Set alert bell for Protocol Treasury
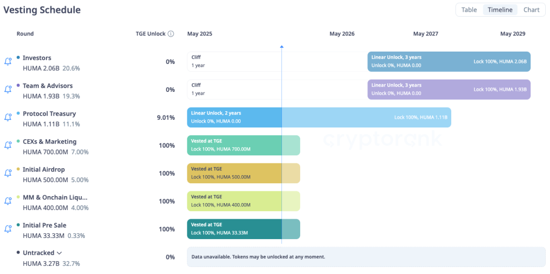 pyautogui.click(x=8, y=118)
